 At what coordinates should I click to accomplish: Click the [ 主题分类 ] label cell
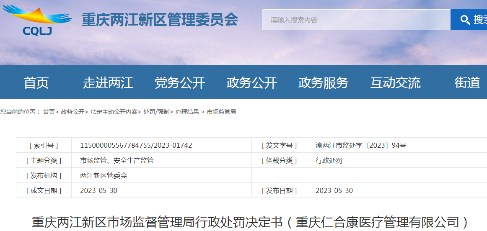44,160
